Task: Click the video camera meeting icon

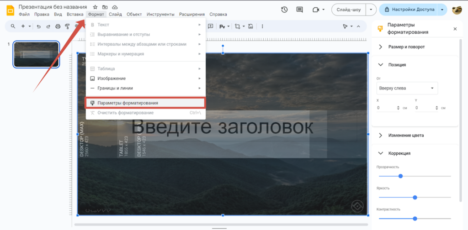Action: 315,10
